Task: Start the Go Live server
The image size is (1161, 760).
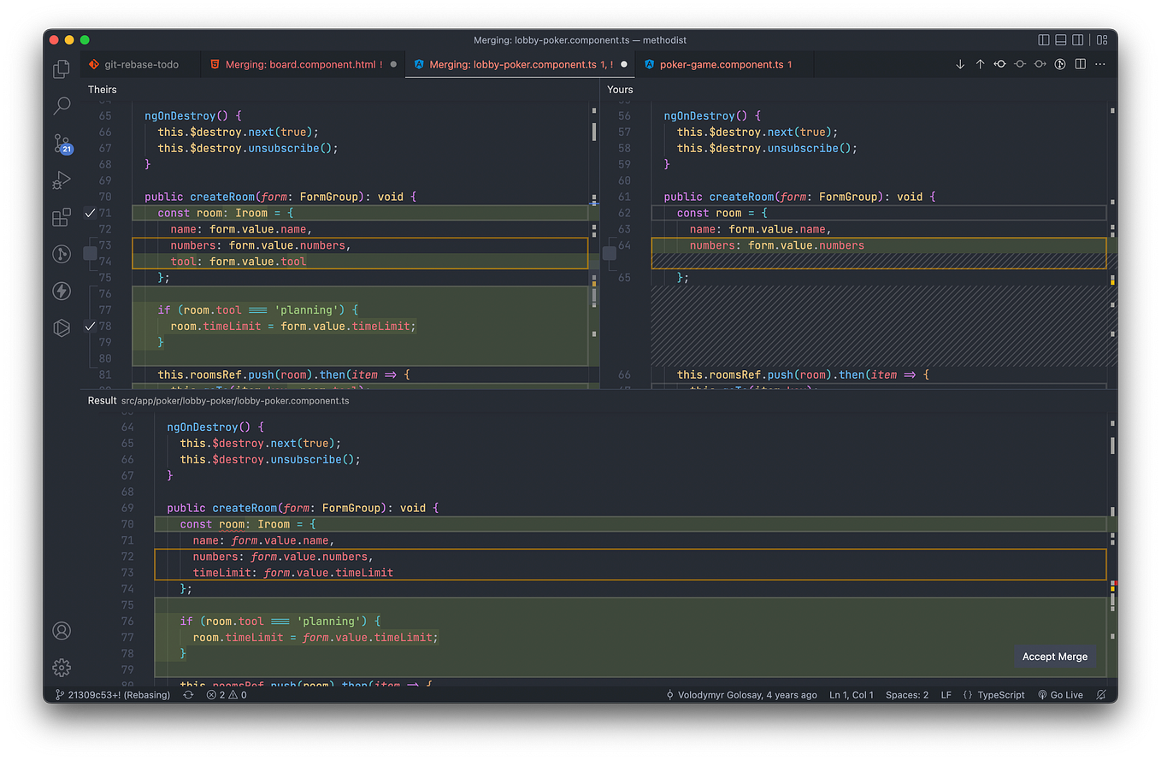Action: [1060, 694]
